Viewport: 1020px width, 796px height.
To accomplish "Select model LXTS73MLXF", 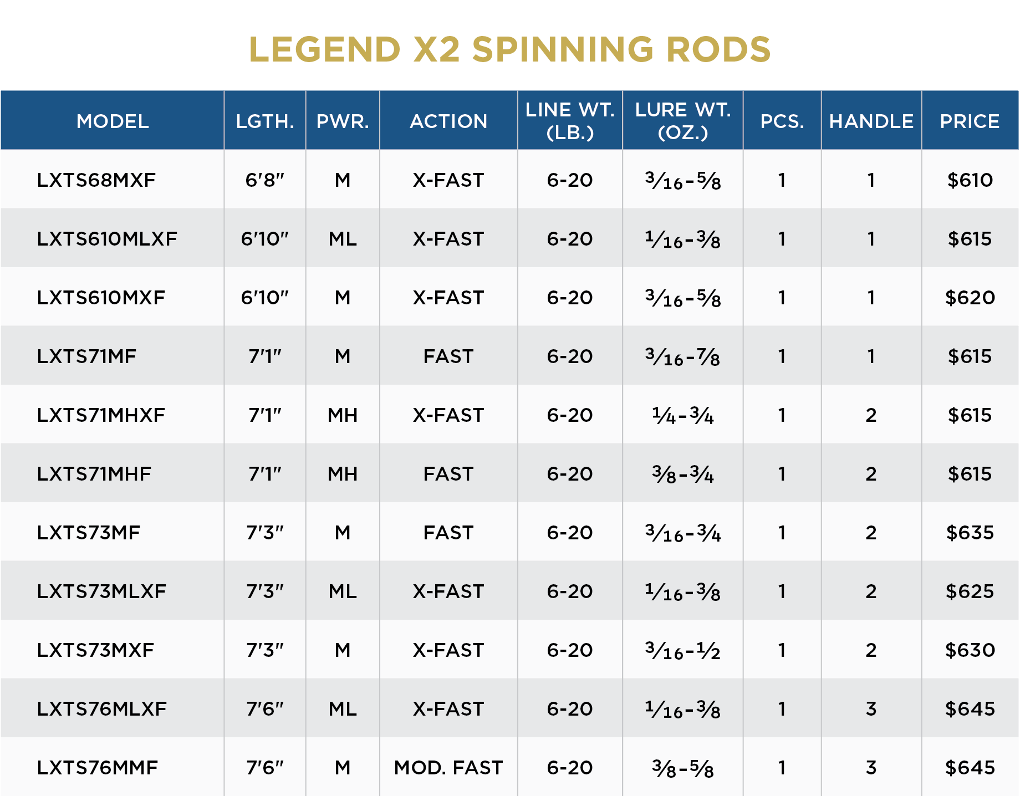I will click(x=101, y=591).
